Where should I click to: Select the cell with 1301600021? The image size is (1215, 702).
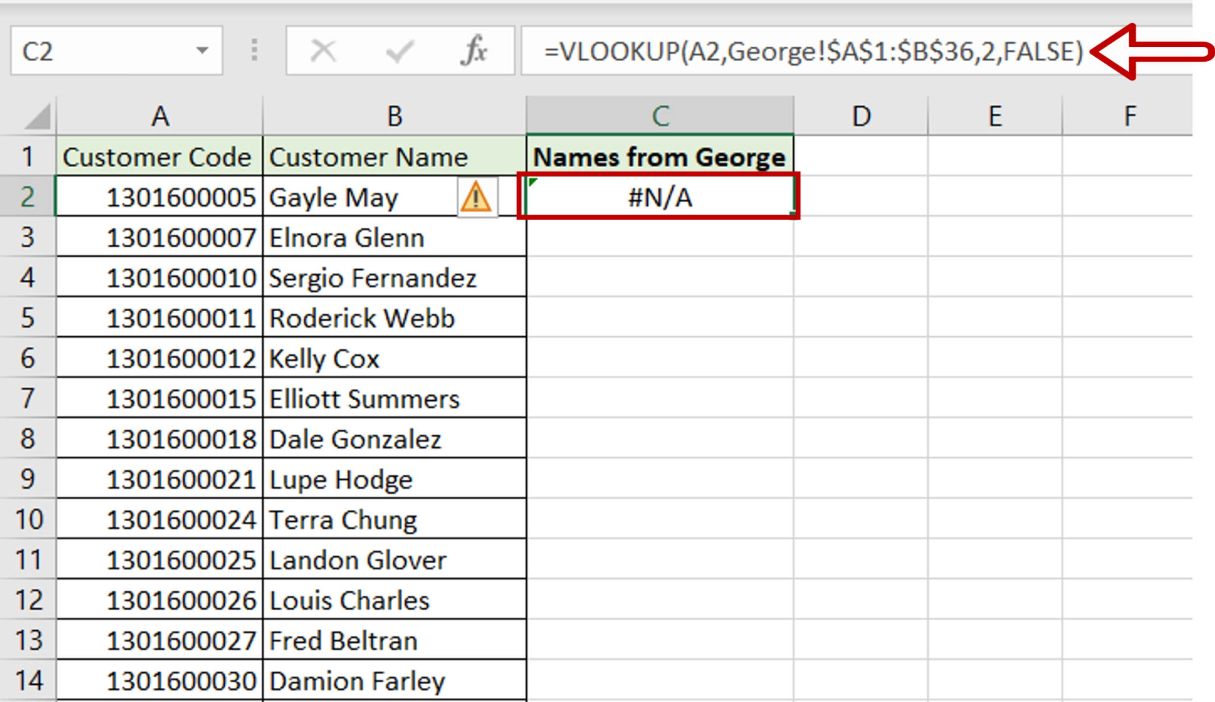coord(160,479)
